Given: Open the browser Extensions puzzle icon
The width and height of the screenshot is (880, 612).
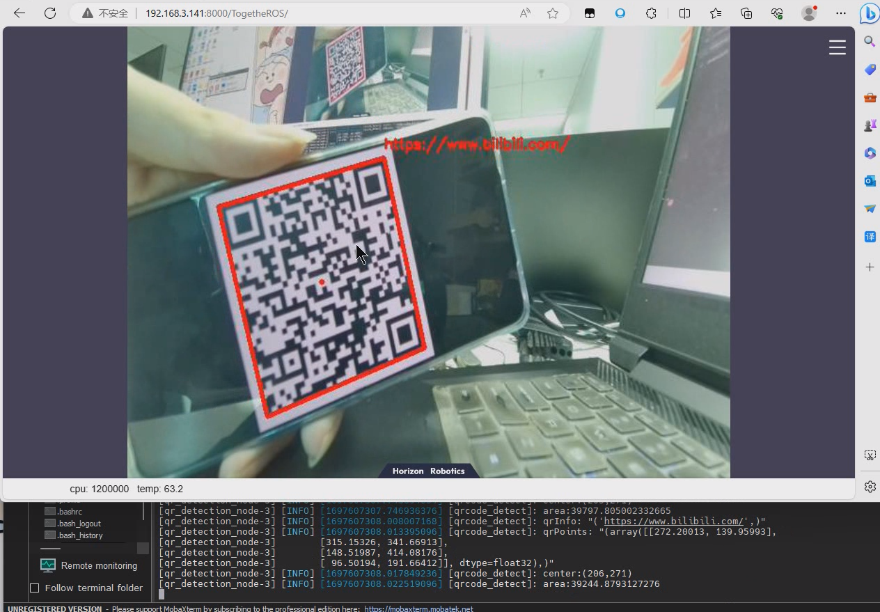Looking at the screenshot, I should click(x=652, y=13).
